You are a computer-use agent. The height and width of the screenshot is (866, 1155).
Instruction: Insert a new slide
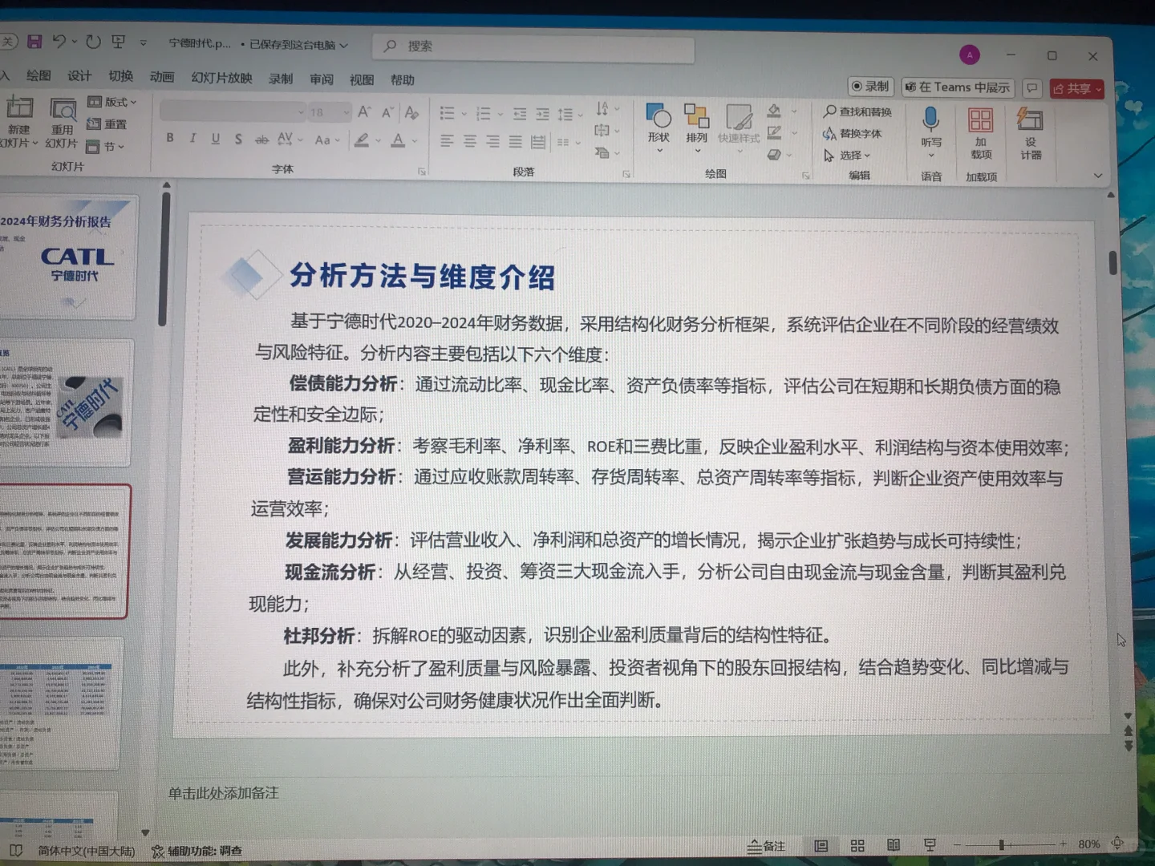pos(19,121)
